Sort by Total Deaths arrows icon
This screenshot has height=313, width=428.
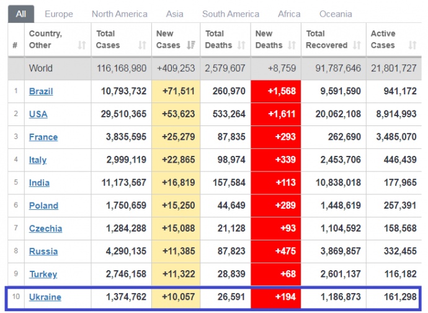pyautogui.click(x=241, y=45)
